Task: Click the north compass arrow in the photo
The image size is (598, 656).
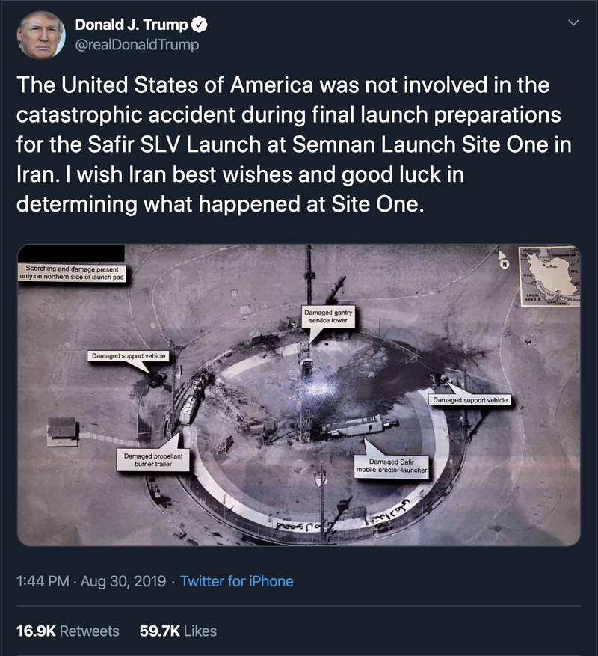Action: pyautogui.click(x=504, y=259)
